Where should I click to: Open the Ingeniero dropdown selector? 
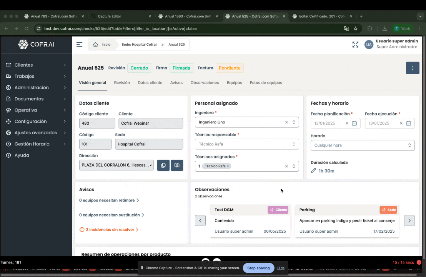(294, 122)
